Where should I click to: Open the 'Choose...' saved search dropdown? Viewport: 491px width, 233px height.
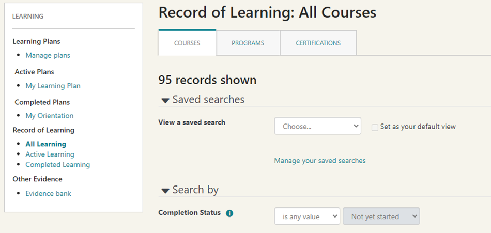pyautogui.click(x=317, y=126)
